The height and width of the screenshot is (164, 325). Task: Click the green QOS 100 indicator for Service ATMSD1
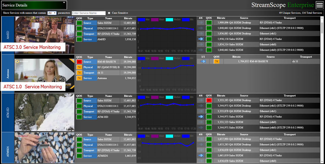coord(79,156)
